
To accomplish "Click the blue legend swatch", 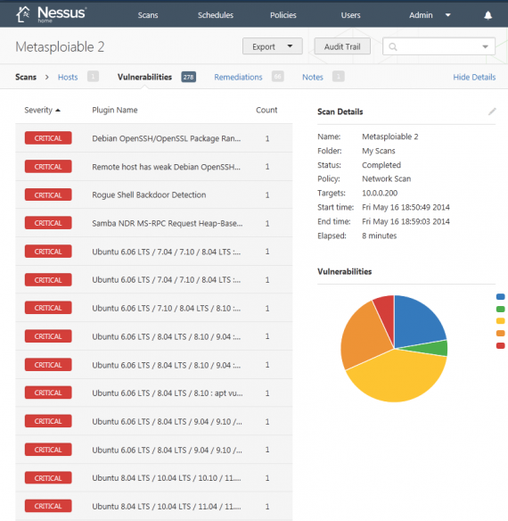I will point(500,297).
